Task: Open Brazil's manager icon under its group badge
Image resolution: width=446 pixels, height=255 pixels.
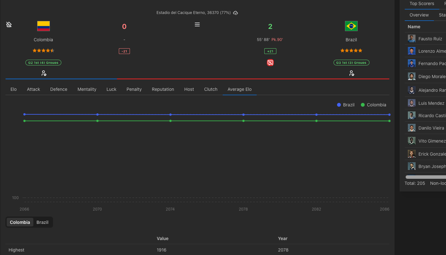Action: click(x=351, y=73)
